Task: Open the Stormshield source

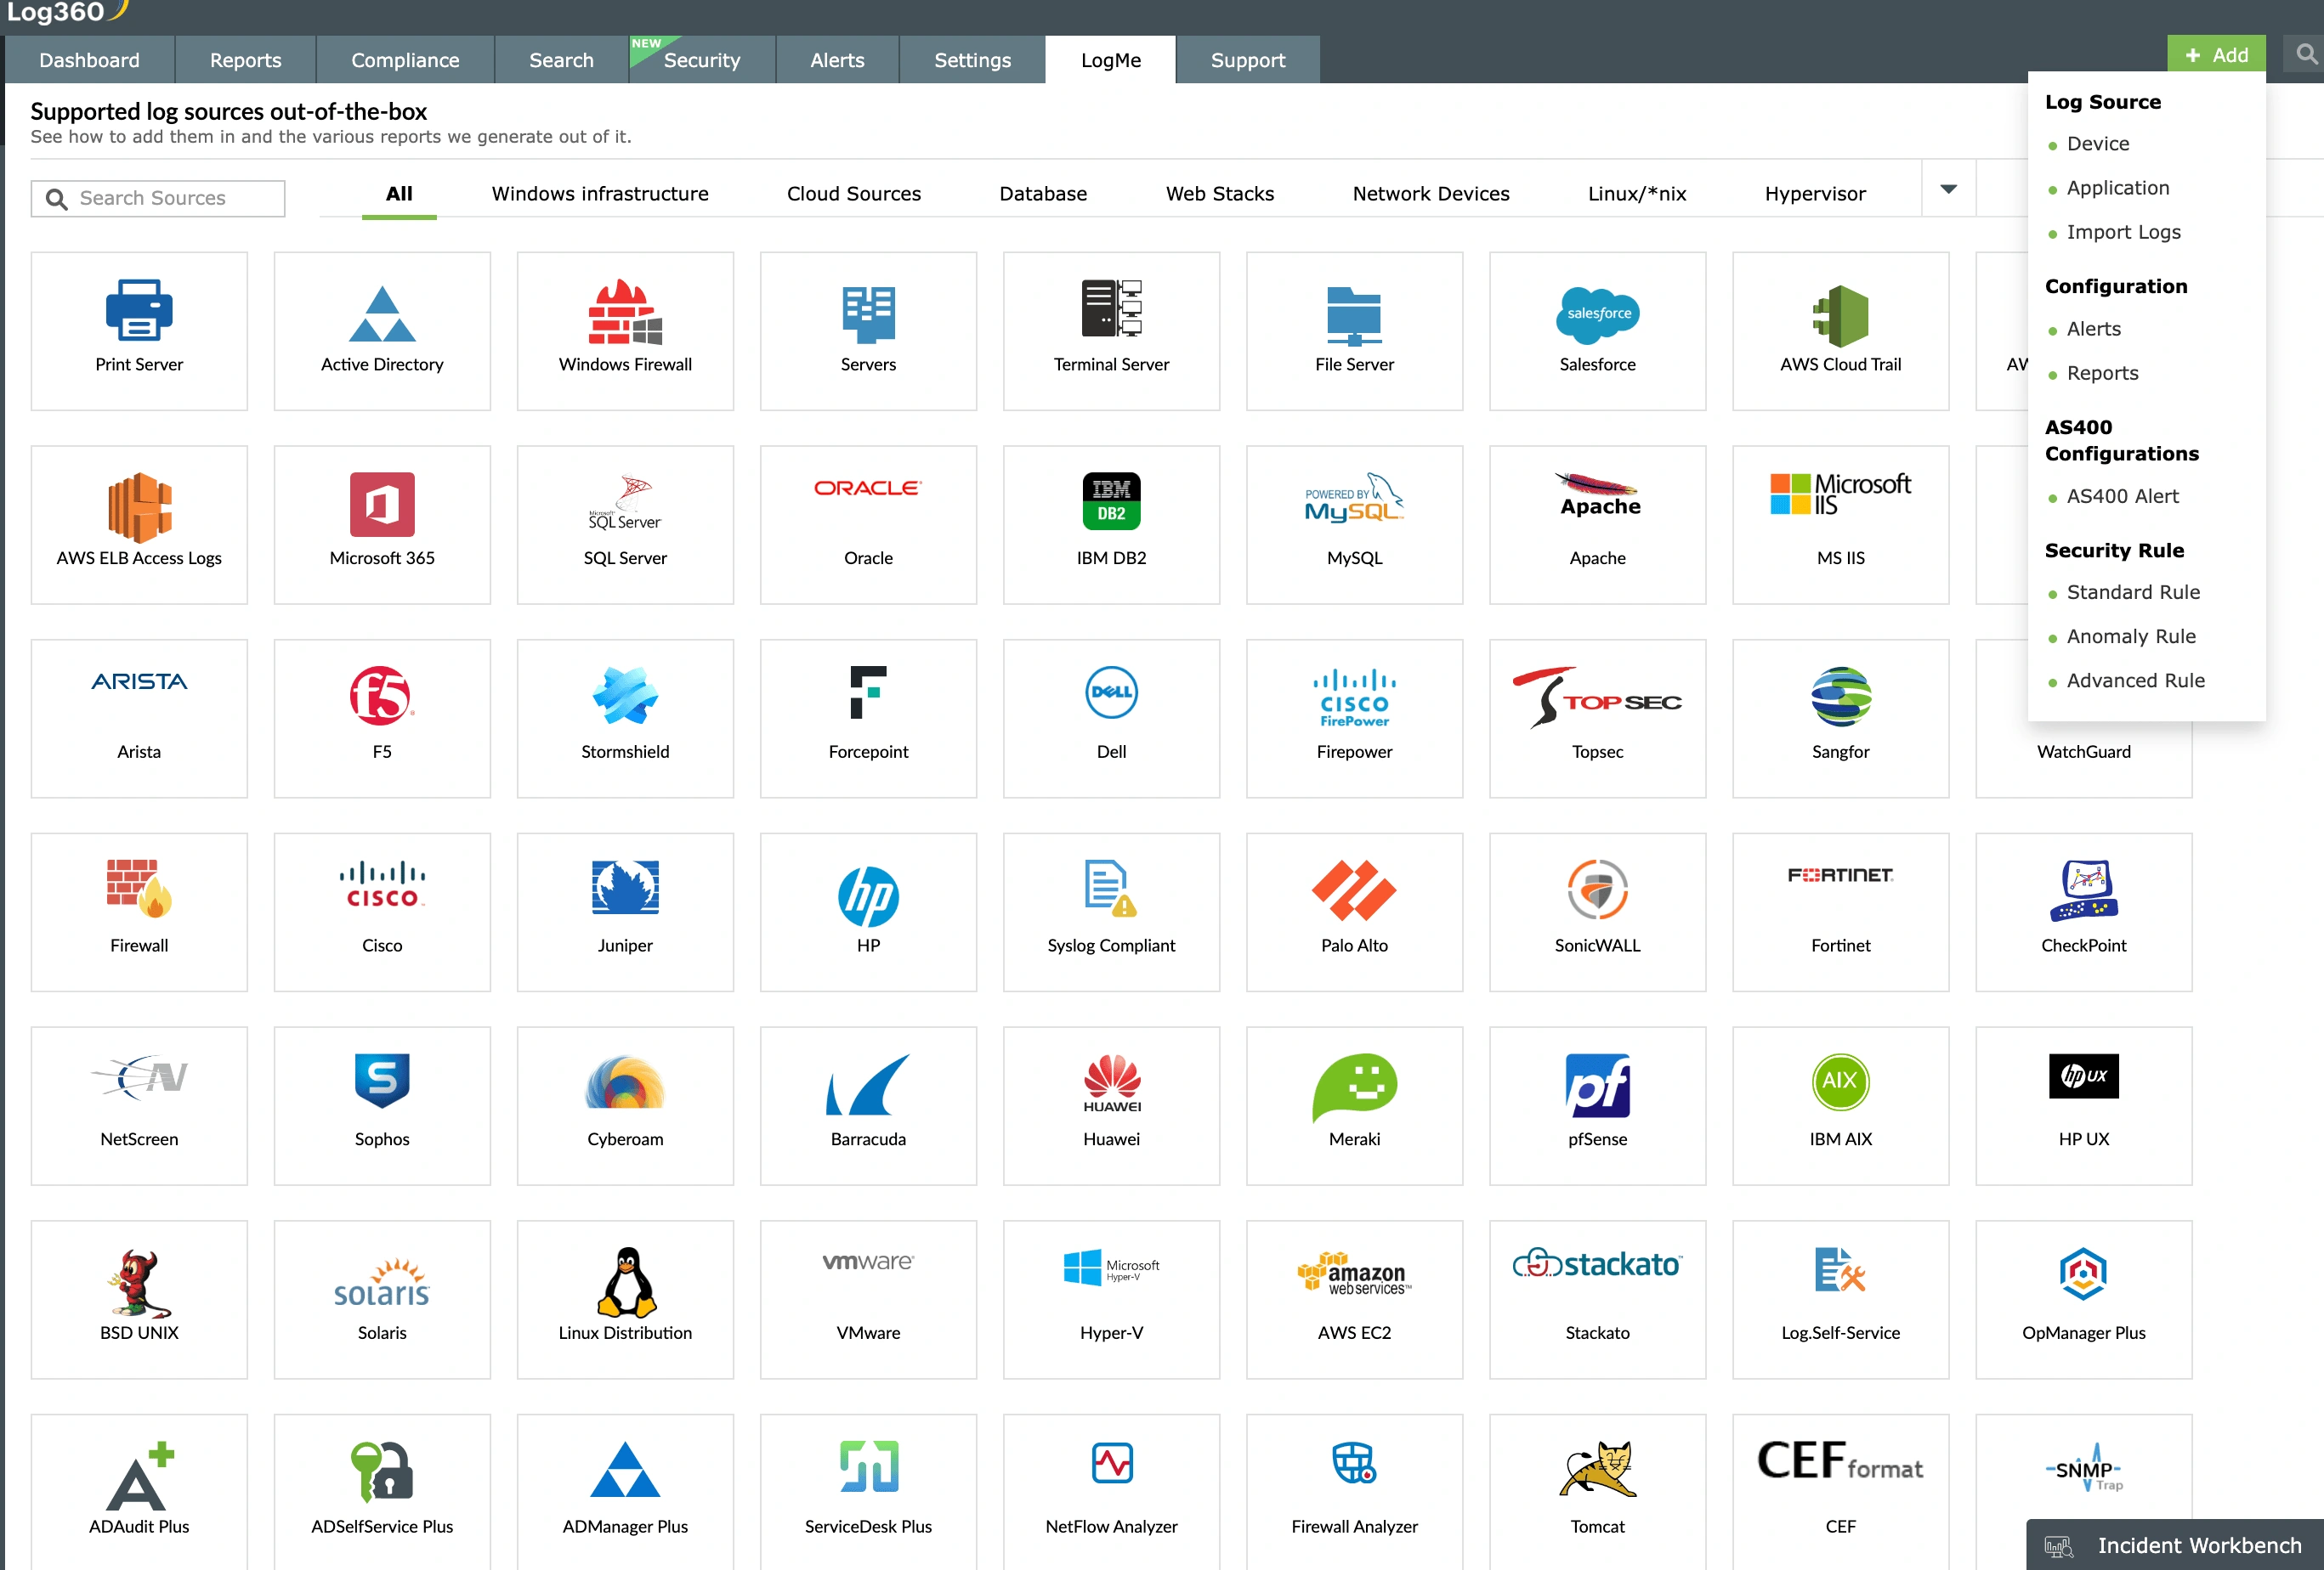Action: (x=625, y=719)
